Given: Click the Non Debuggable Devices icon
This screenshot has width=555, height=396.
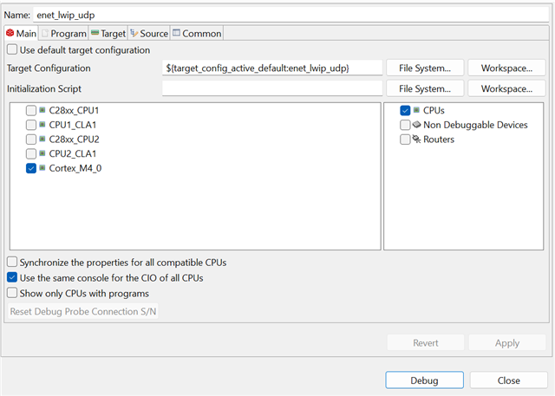Looking at the screenshot, I should [417, 125].
